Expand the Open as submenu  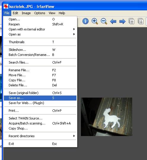(40, 34)
